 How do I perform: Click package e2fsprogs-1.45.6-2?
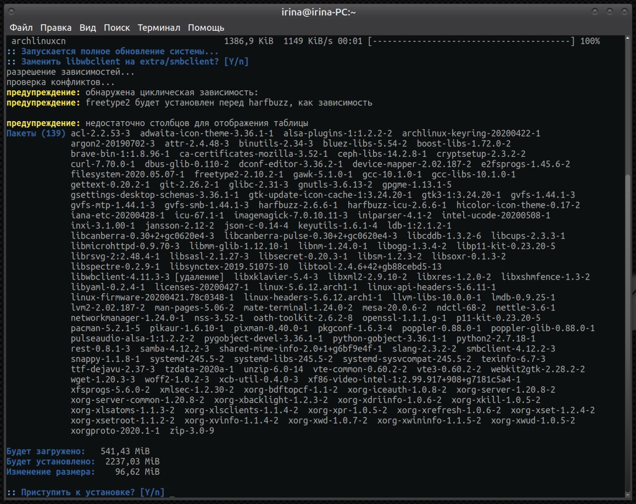(526, 164)
